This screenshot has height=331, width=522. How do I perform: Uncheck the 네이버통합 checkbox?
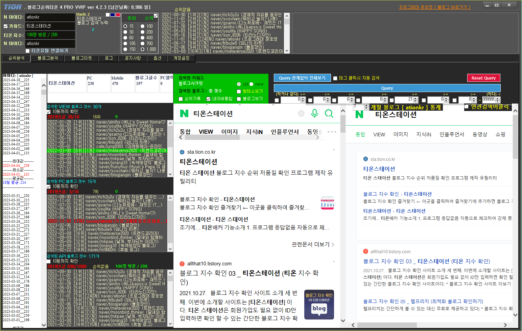(x=209, y=99)
